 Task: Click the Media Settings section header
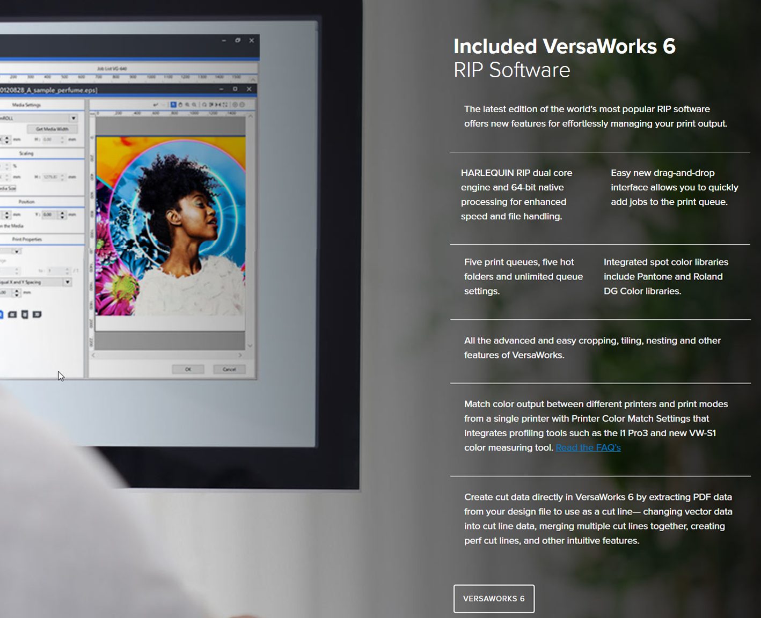tap(26, 105)
